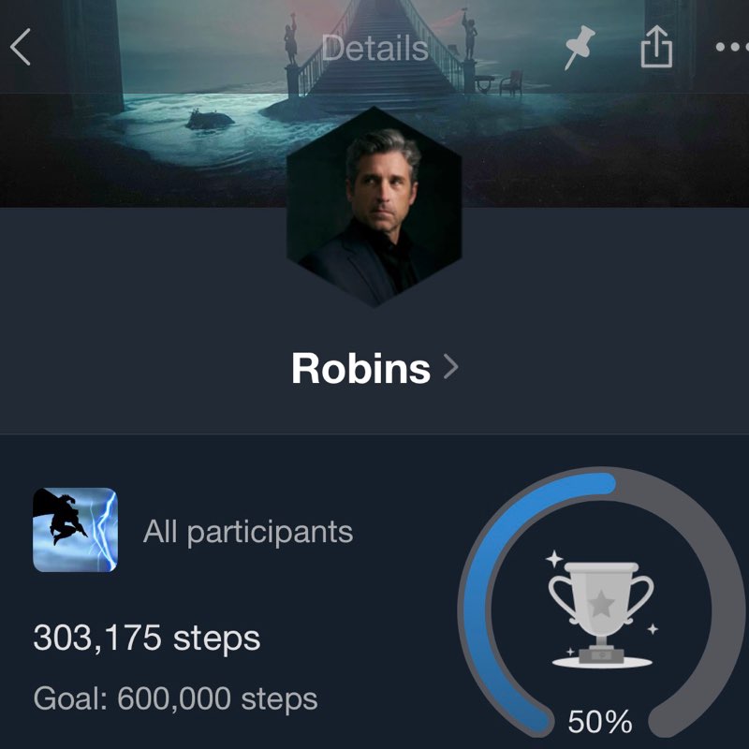This screenshot has height=749, width=749.
Task: Tap the Details header title
Action: click(x=374, y=49)
